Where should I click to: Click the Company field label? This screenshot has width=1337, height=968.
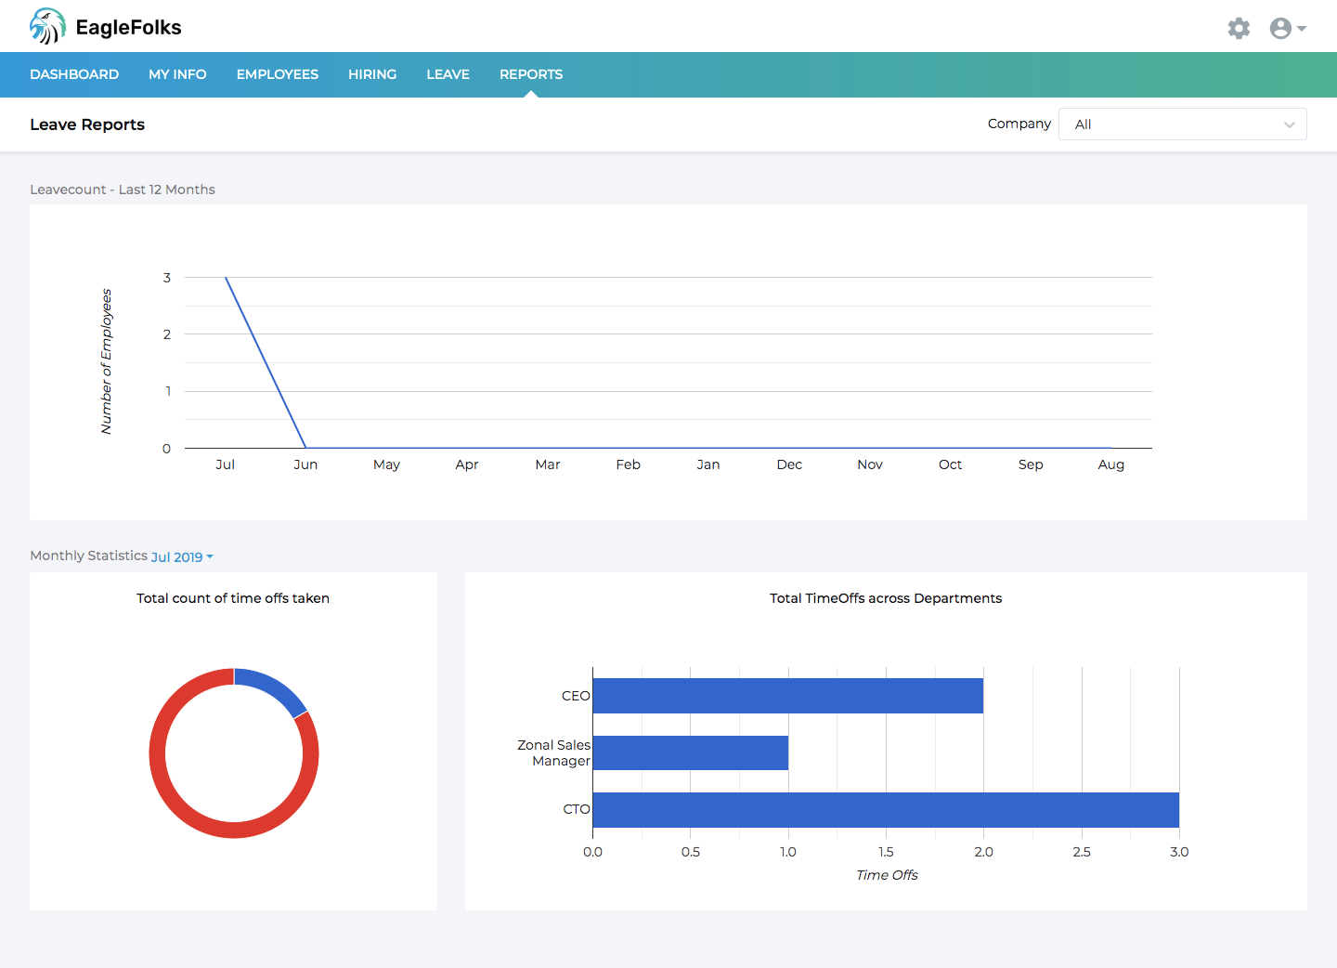click(1019, 124)
